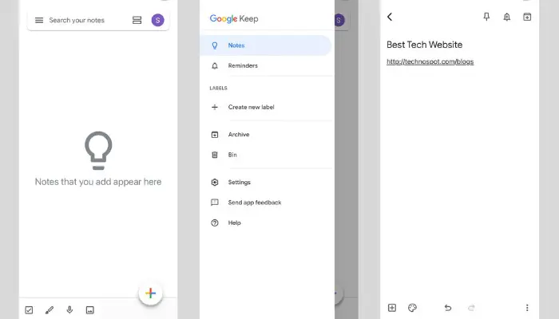Viewport: 559px width, 319px height.
Task: Click the Best Tech Website note title
Action: point(424,45)
